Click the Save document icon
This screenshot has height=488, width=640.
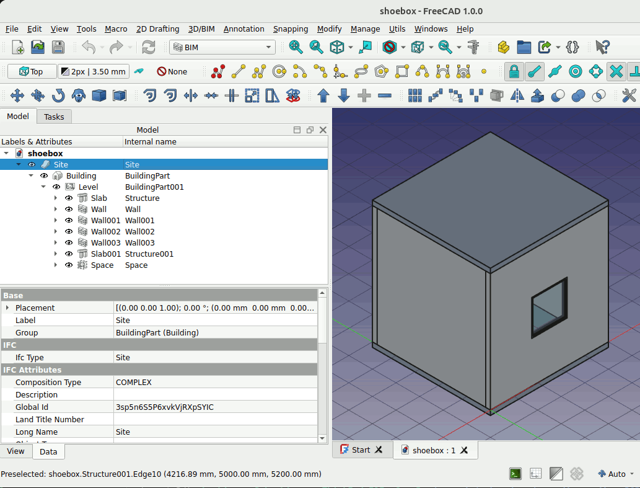tap(58, 47)
